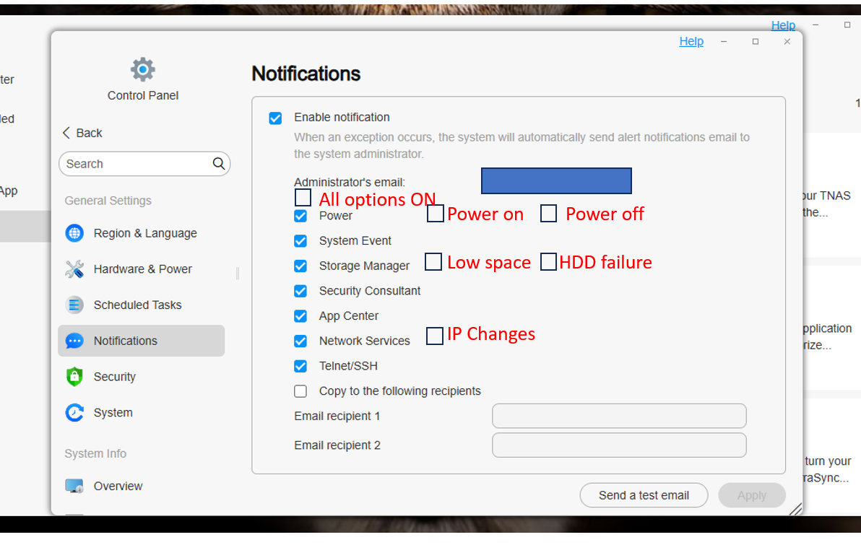The height and width of the screenshot is (545, 861).
Task: Click the Overview monitor icon
Action: [x=74, y=487]
